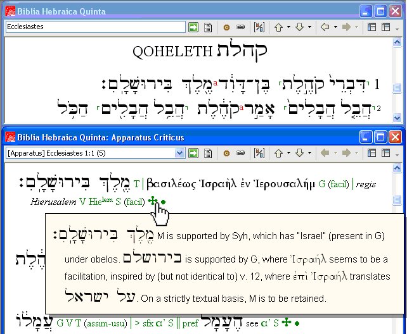The width and height of the screenshot is (407, 334).
Task: Click the QOHELETH heading
Action: click(x=172, y=51)
